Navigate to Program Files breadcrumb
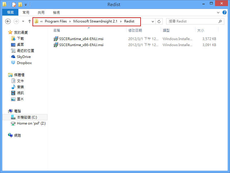Image resolution: width=230 pixels, height=173 pixels. click(x=56, y=21)
